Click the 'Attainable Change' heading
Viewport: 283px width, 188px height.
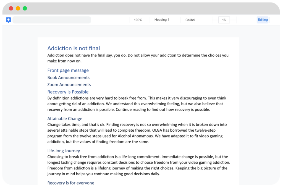65,119
